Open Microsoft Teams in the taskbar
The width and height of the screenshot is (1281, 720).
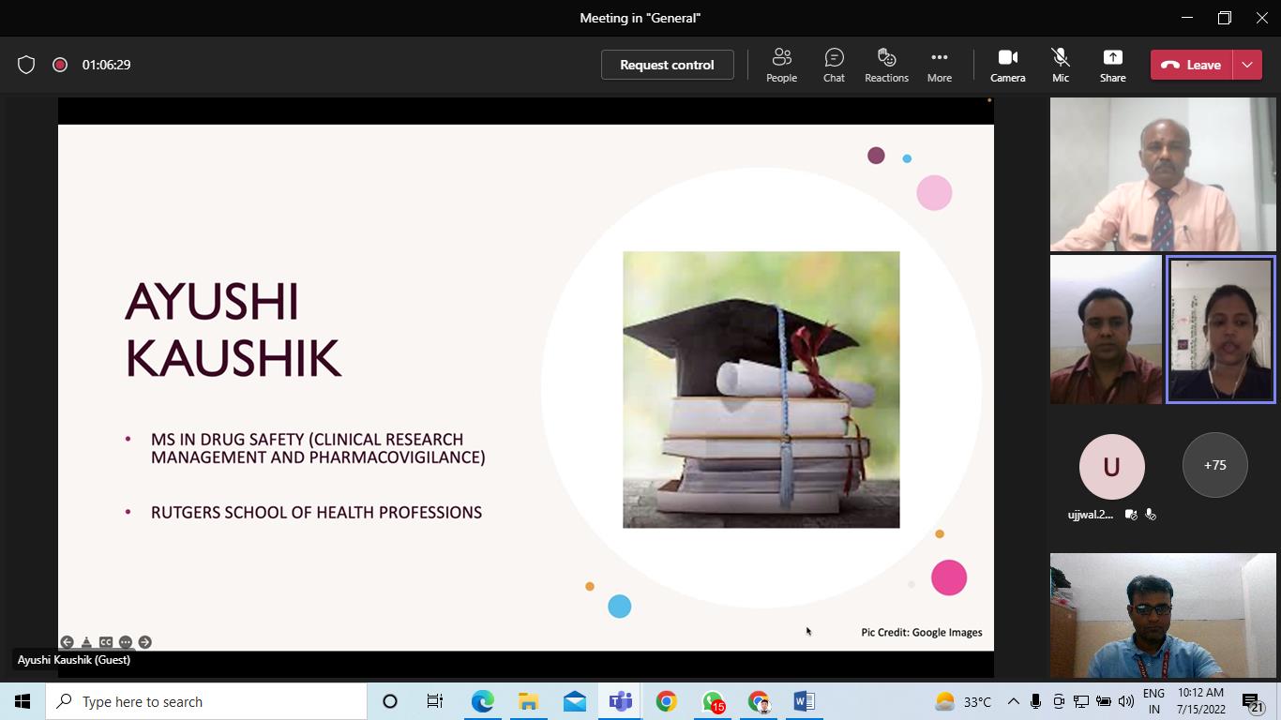(620, 701)
